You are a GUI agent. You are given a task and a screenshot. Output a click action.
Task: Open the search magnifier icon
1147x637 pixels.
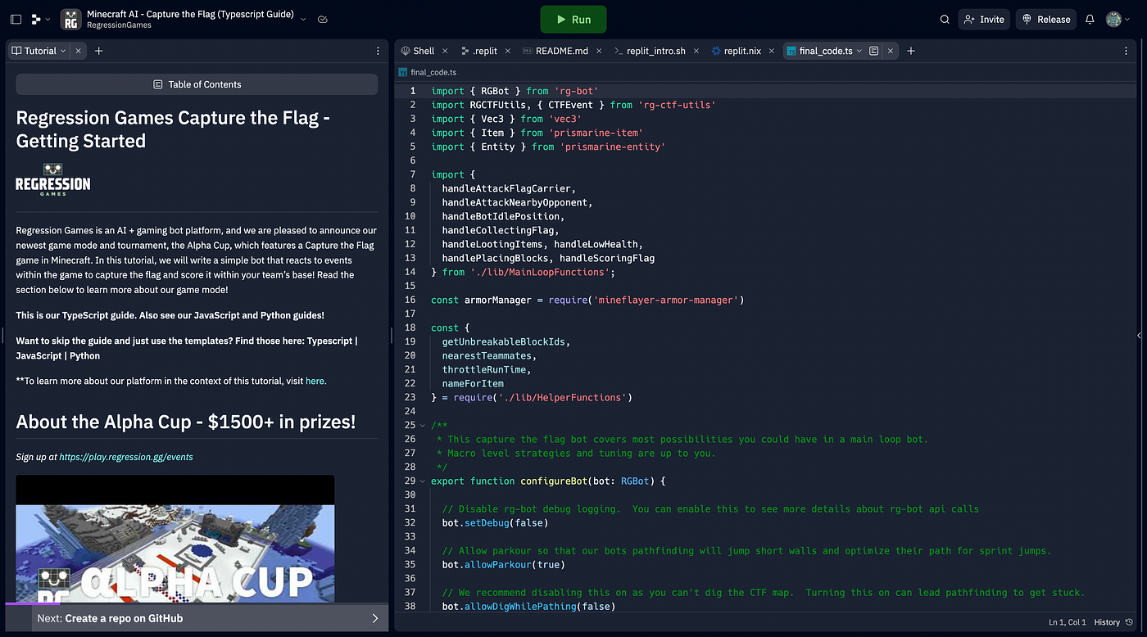pos(945,20)
